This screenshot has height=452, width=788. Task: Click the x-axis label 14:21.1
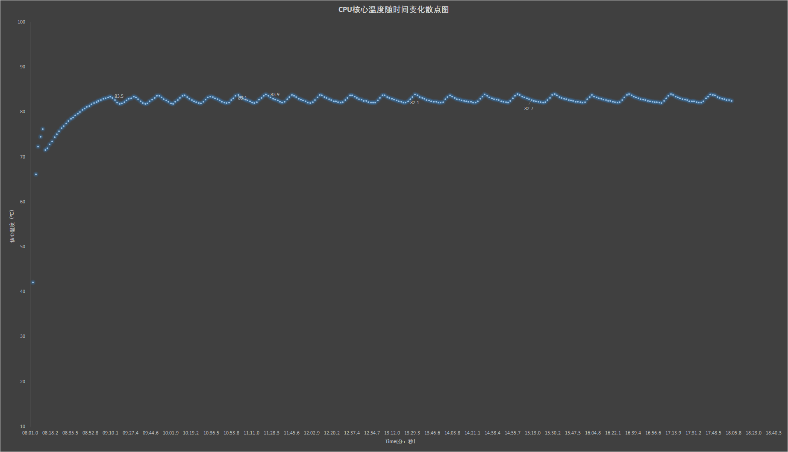click(472, 433)
